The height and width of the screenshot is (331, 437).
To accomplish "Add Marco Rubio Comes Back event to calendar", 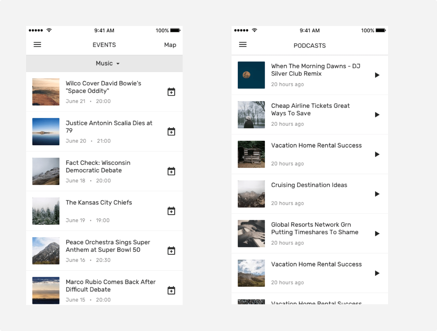I will pos(171,290).
